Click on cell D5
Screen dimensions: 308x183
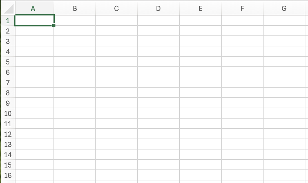158,62
